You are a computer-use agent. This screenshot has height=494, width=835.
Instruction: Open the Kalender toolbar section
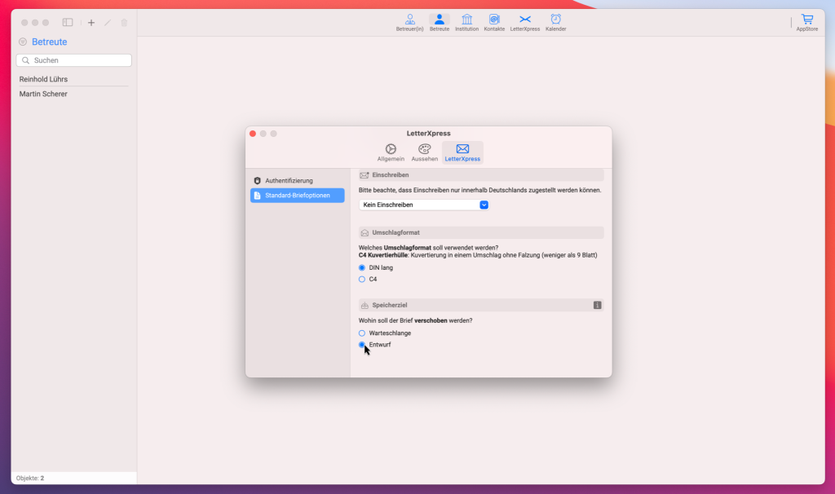point(555,23)
